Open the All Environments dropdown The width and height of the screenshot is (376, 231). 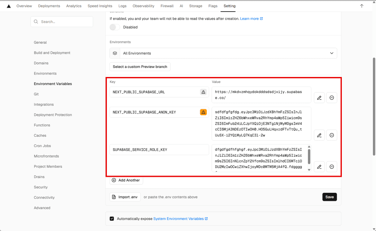point(332,53)
